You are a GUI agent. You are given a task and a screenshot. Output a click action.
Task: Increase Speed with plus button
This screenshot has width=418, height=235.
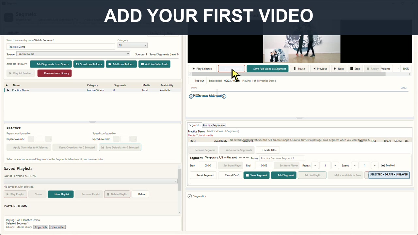tap(375, 165)
